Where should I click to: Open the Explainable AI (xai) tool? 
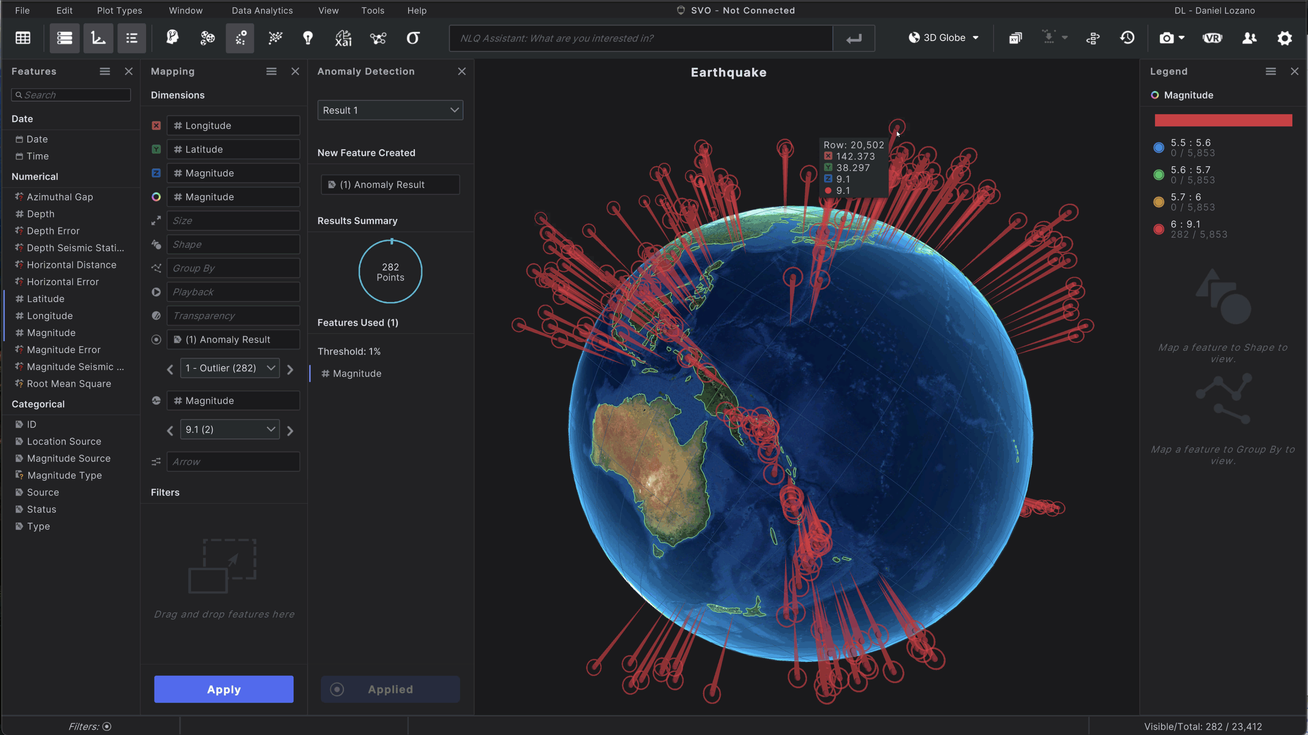(x=344, y=38)
